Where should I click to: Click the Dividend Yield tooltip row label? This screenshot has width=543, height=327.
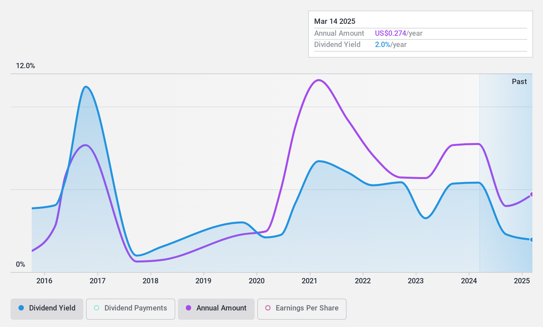coord(337,45)
